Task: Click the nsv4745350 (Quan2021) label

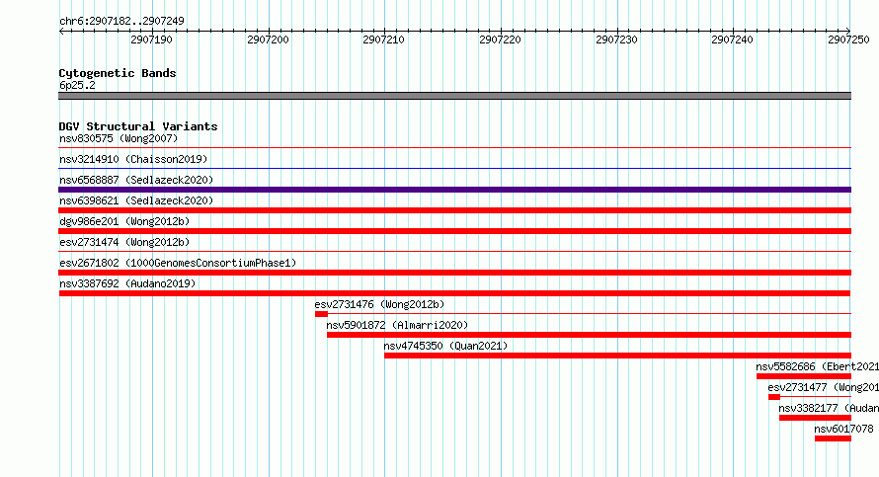Action: click(445, 346)
